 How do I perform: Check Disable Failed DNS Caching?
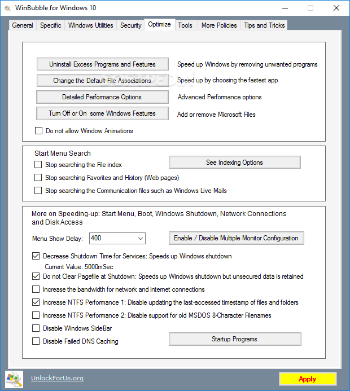[36, 341]
